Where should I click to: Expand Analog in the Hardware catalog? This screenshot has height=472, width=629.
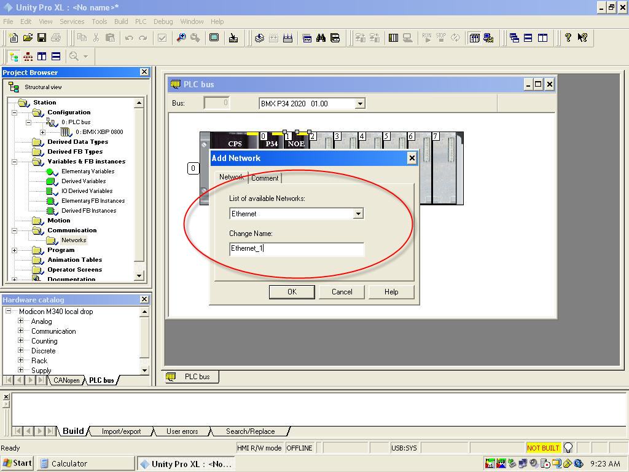coord(20,321)
